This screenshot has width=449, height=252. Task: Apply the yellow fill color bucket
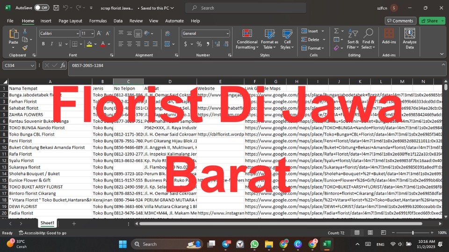click(x=89, y=44)
